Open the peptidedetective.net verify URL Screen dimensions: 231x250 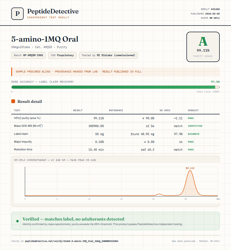(72, 241)
